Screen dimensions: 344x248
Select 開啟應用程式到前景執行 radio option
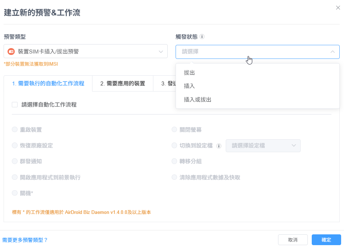(x=15, y=177)
